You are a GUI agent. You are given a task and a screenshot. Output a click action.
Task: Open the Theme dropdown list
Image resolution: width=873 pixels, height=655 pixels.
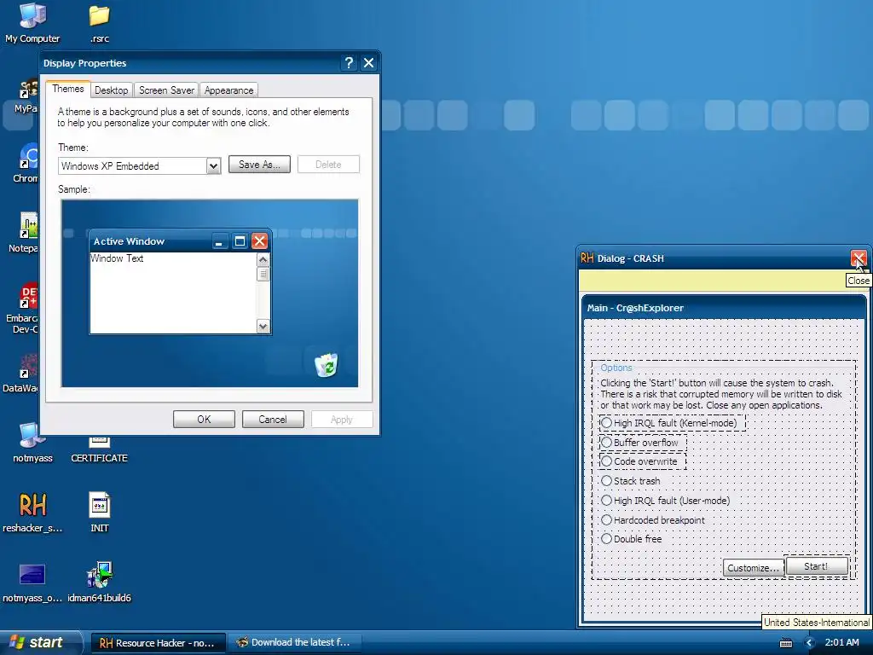click(x=213, y=166)
